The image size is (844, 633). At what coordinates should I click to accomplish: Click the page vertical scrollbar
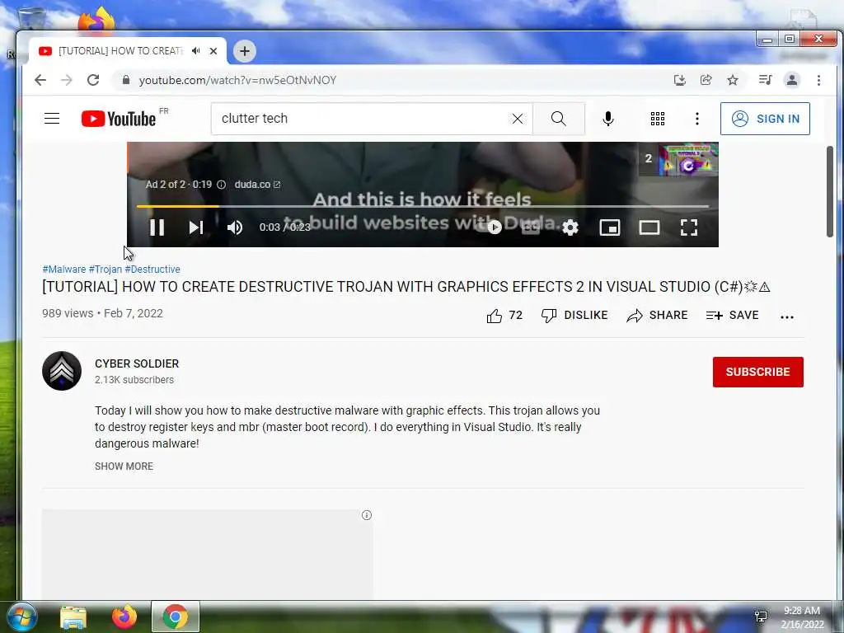(829, 191)
